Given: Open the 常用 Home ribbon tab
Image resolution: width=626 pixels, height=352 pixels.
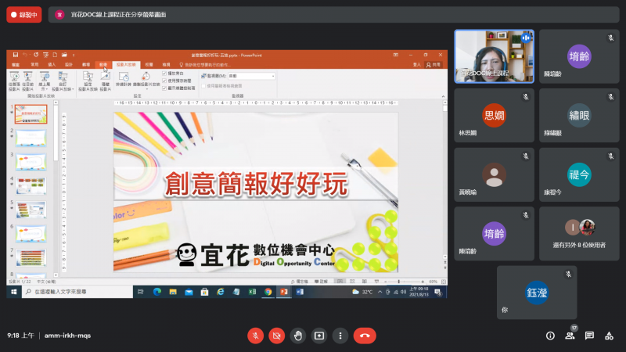Looking at the screenshot, I should tap(34, 65).
